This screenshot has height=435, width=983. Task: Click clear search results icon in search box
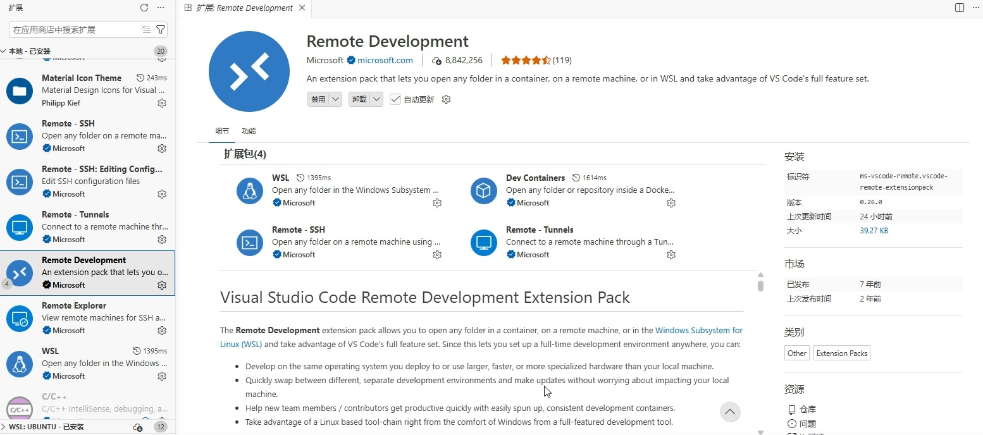(x=146, y=30)
